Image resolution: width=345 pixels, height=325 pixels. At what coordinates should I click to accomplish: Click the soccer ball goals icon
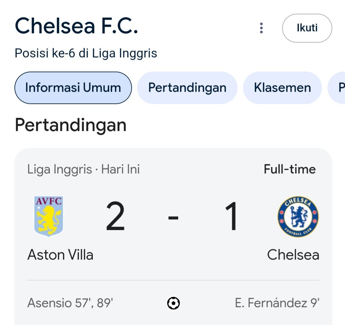click(173, 303)
